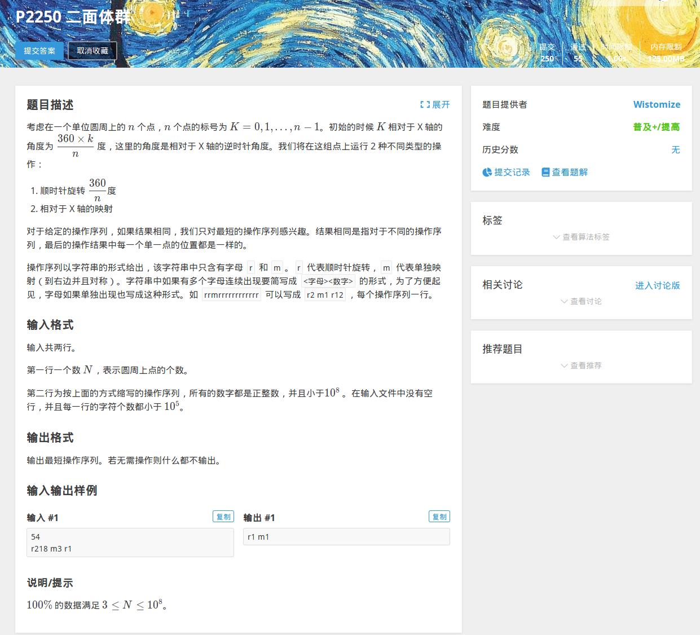Expand the problem description with 展开

(435, 104)
